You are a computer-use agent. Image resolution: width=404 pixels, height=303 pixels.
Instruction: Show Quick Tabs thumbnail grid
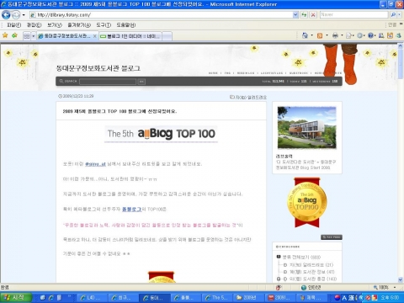pyautogui.click(x=27, y=36)
